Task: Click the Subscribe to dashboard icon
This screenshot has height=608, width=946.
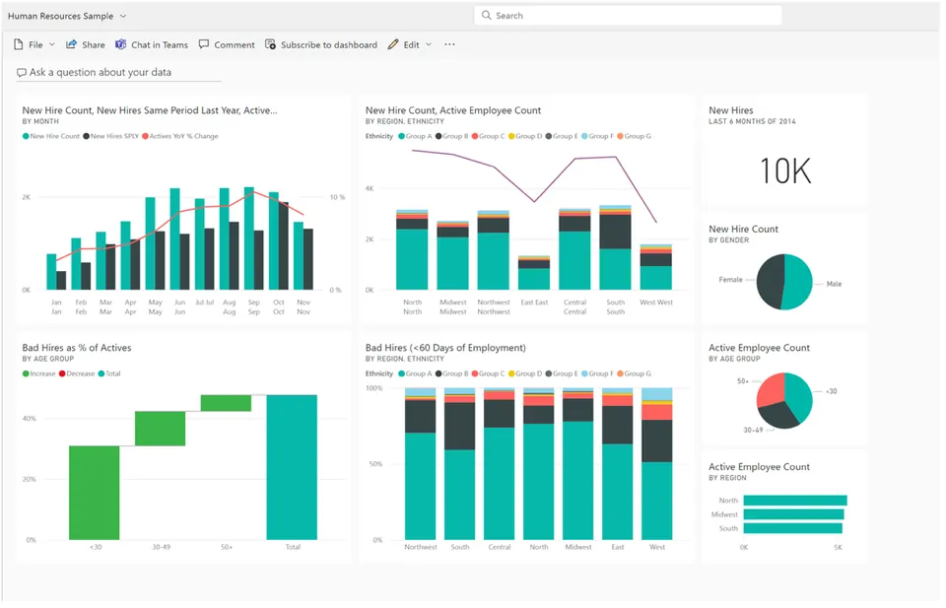Action: click(270, 44)
